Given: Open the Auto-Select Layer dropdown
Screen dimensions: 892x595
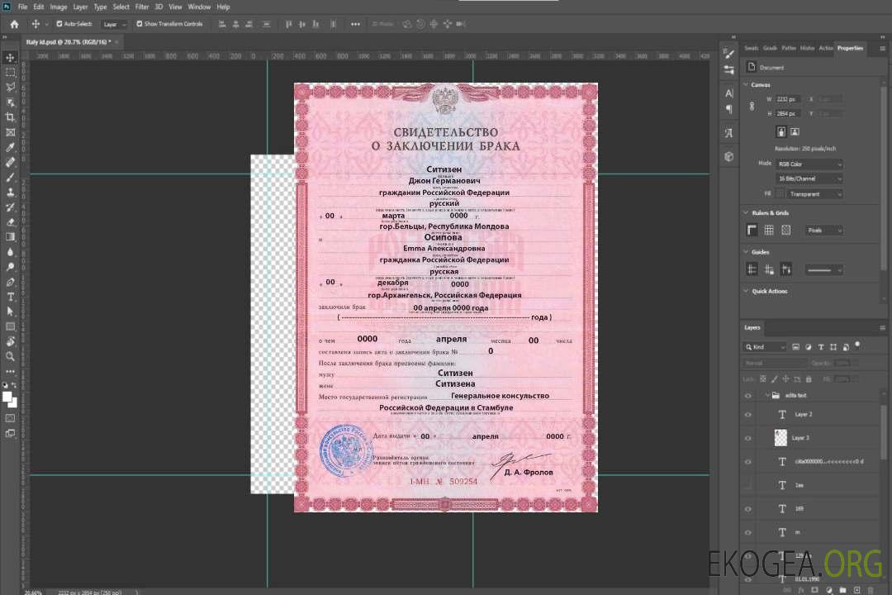Looking at the screenshot, I should [x=114, y=24].
